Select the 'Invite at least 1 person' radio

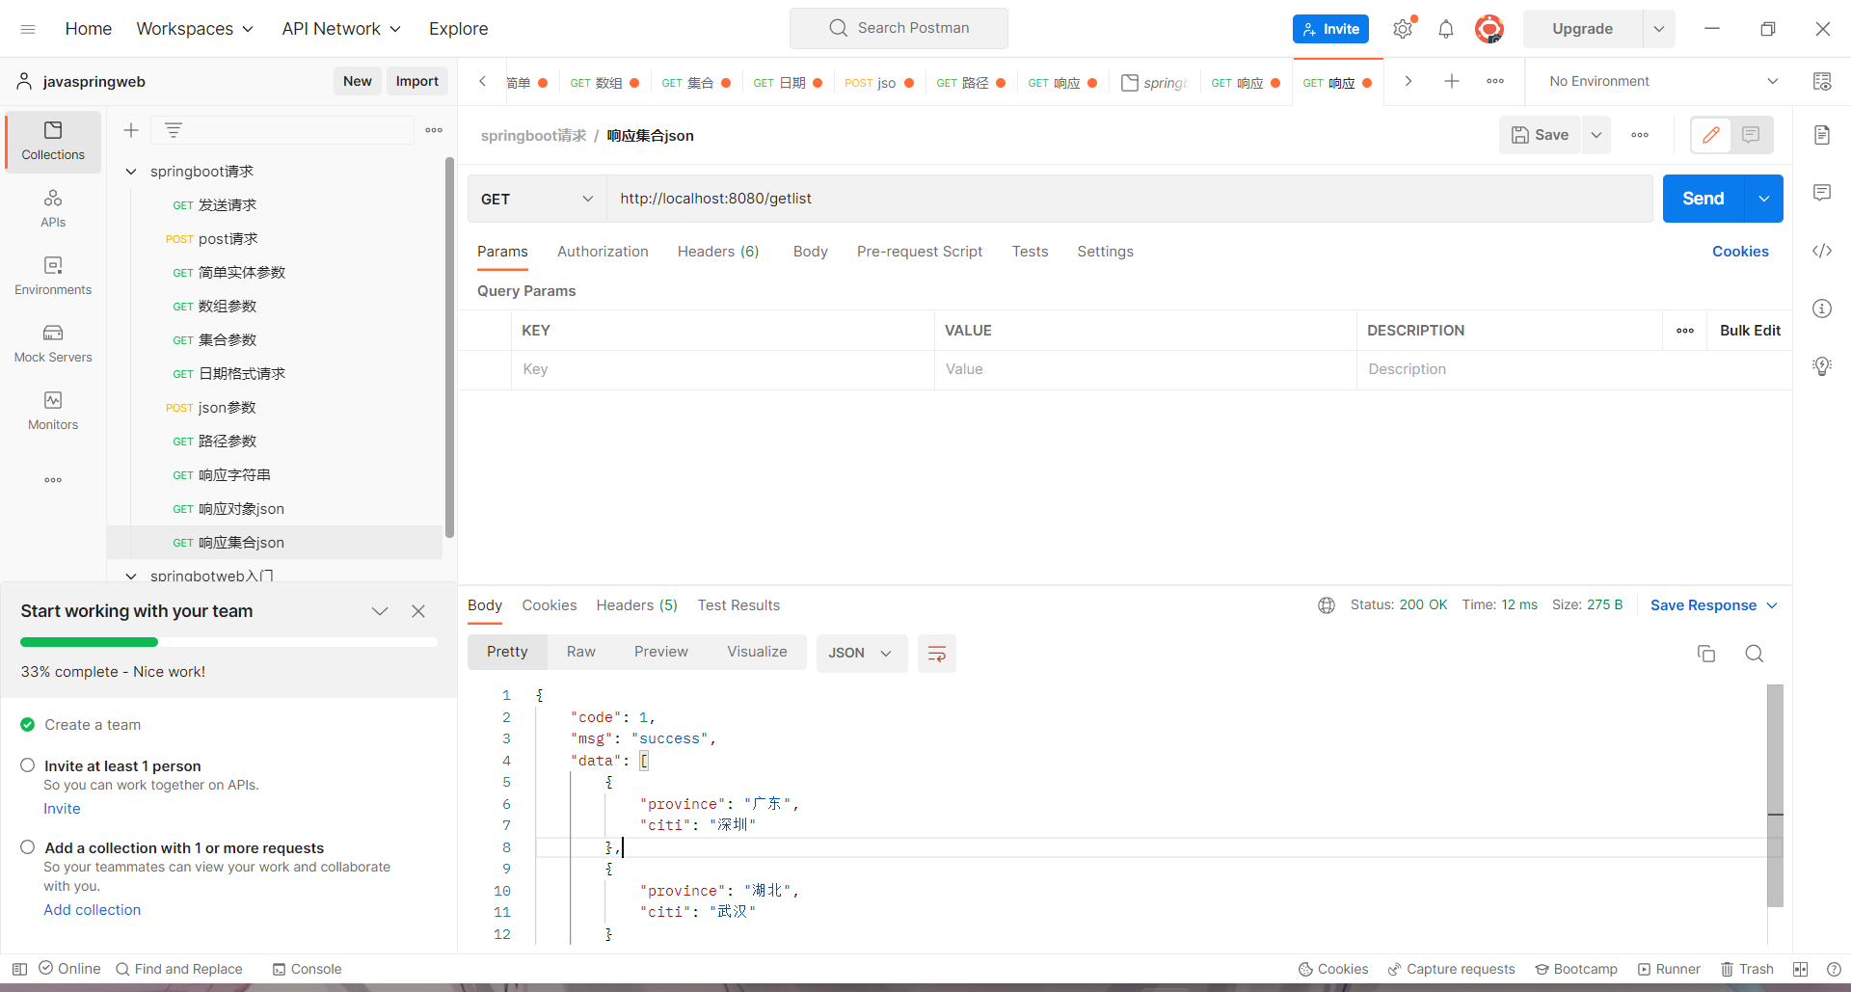pyautogui.click(x=28, y=765)
